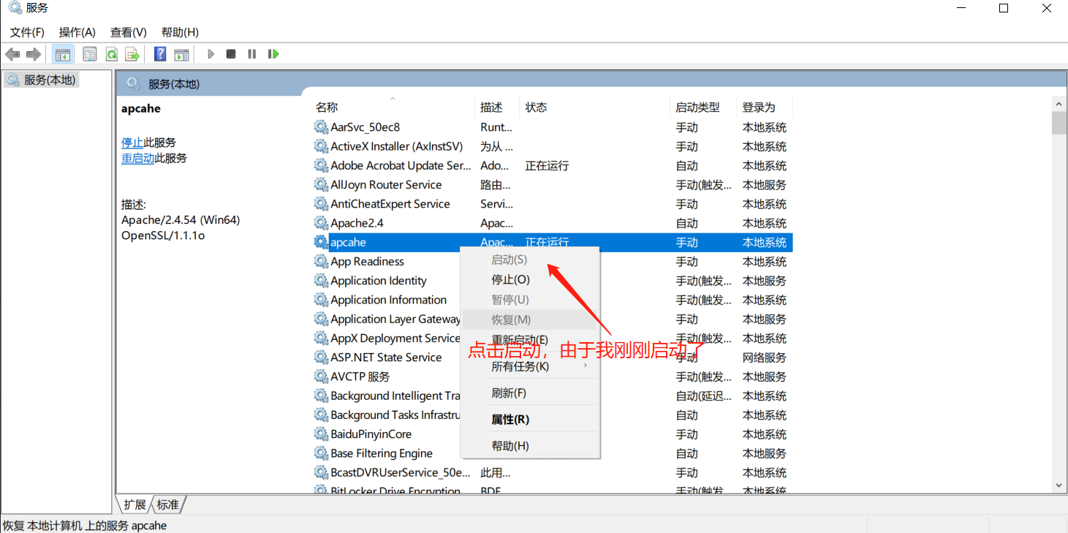Open 属性(R) from the context menu
1068x533 pixels.
coord(530,420)
